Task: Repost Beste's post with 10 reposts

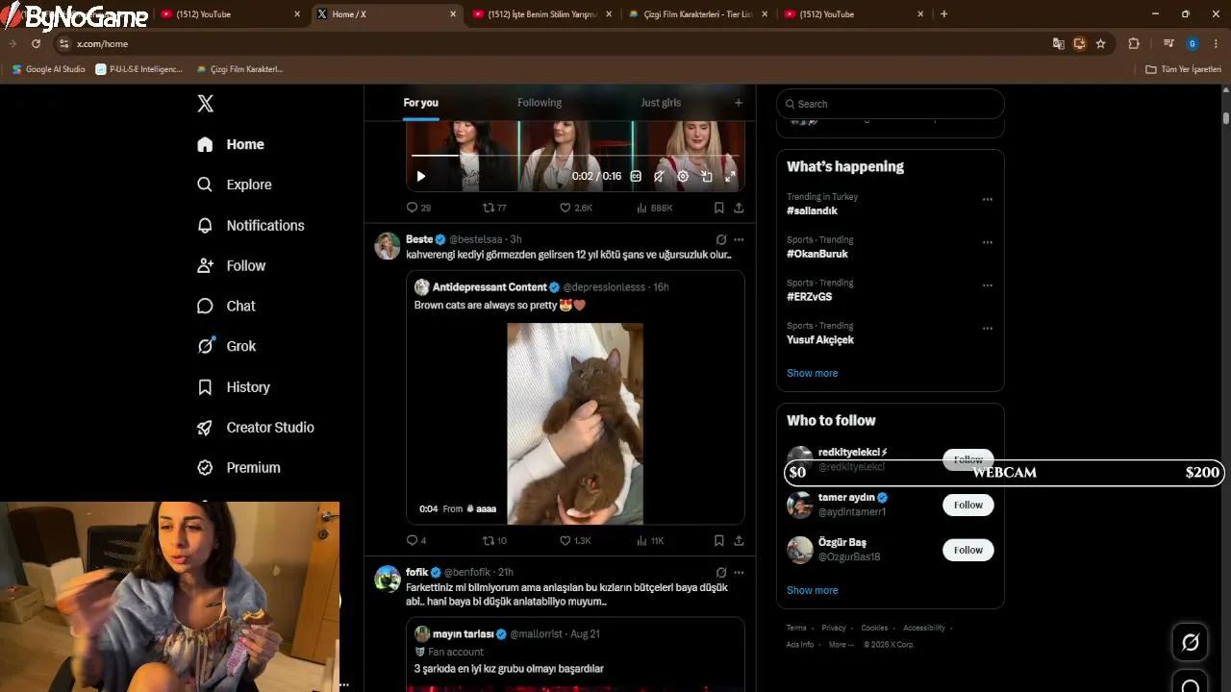Action: (x=494, y=540)
